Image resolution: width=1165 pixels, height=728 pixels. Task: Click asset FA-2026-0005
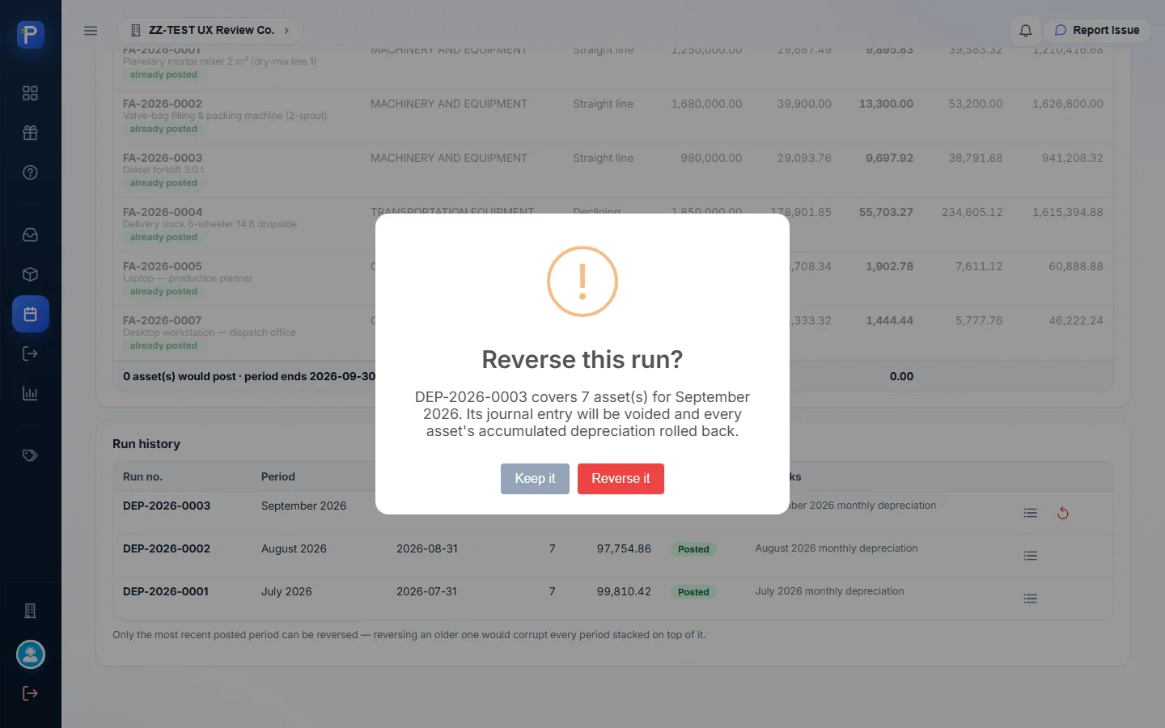click(x=163, y=266)
